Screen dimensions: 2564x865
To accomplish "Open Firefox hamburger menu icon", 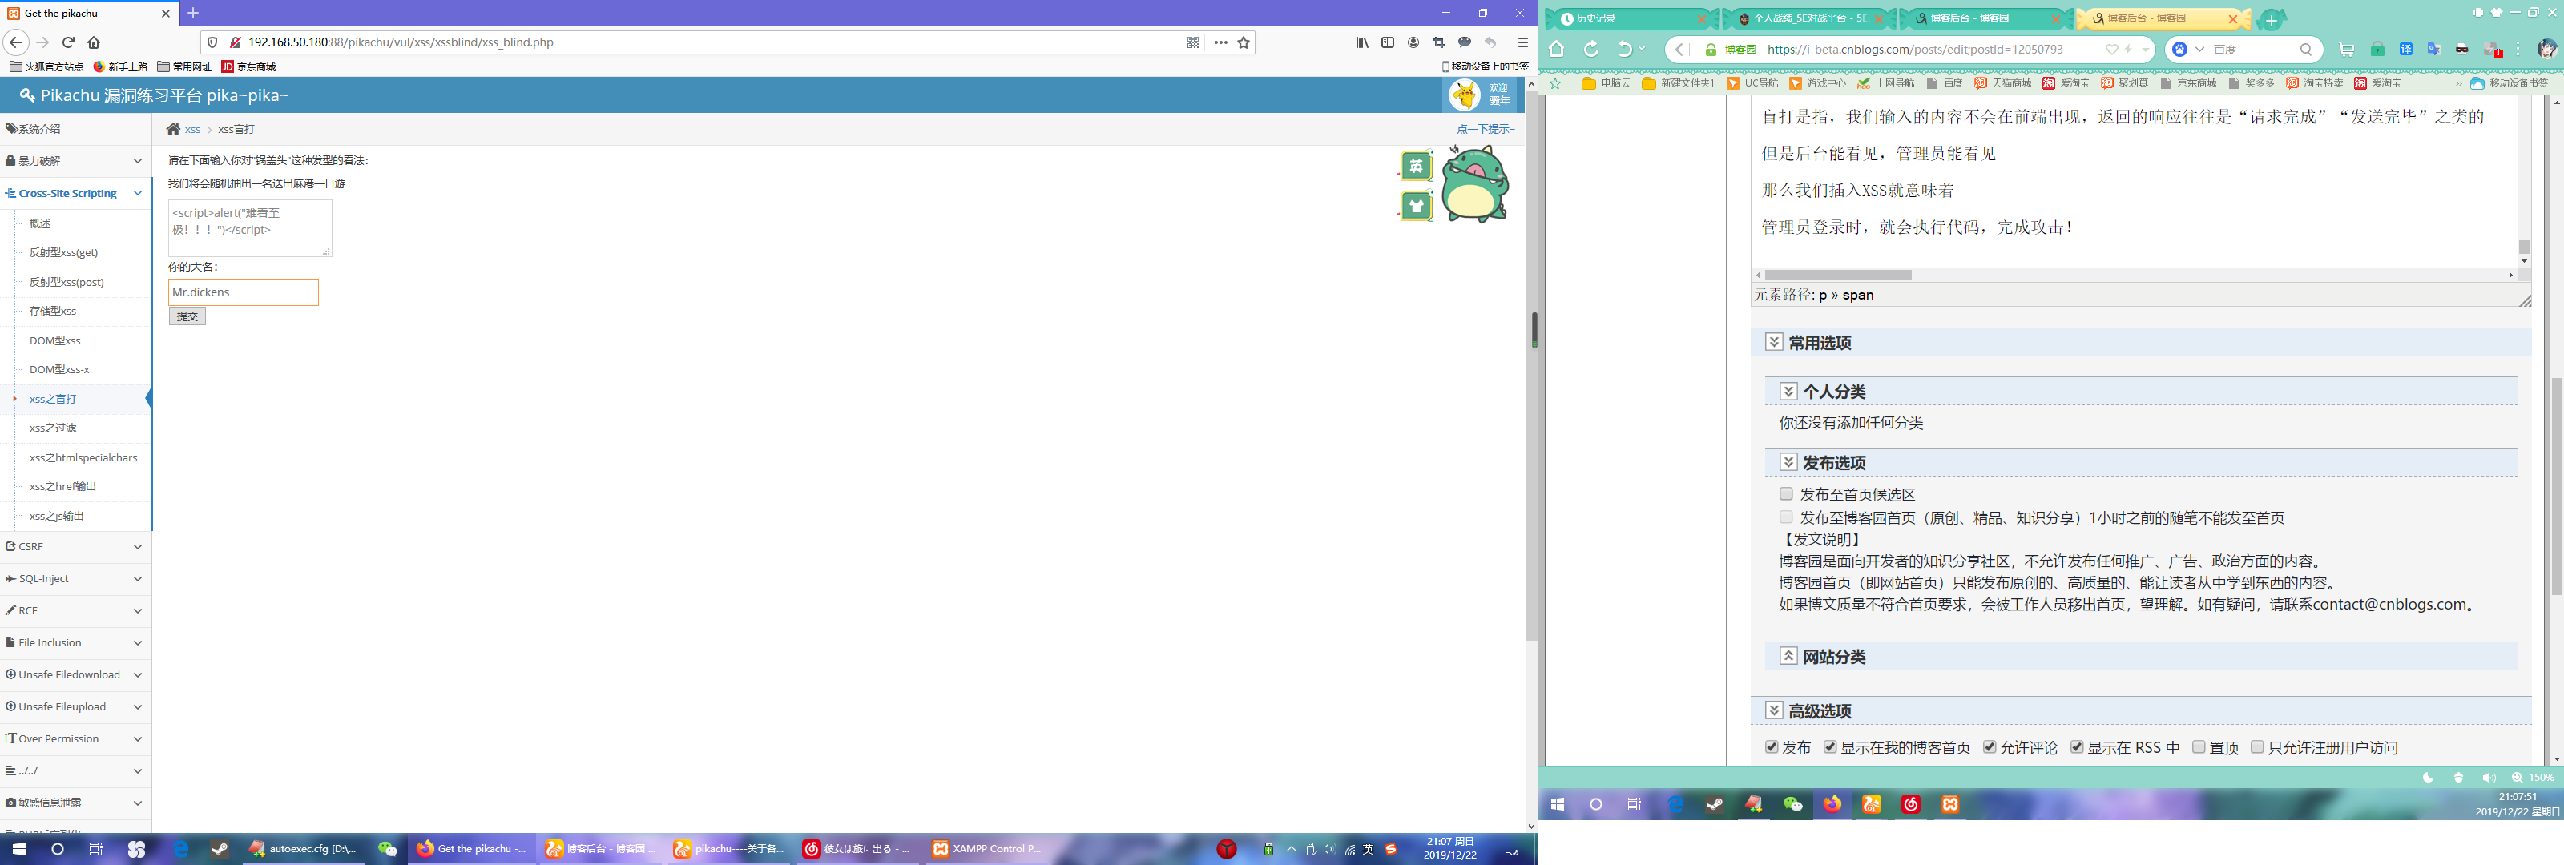I will [x=1522, y=42].
